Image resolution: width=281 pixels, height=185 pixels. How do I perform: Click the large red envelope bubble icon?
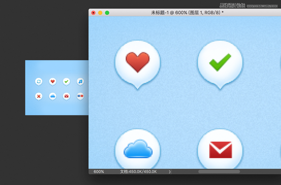(x=220, y=150)
